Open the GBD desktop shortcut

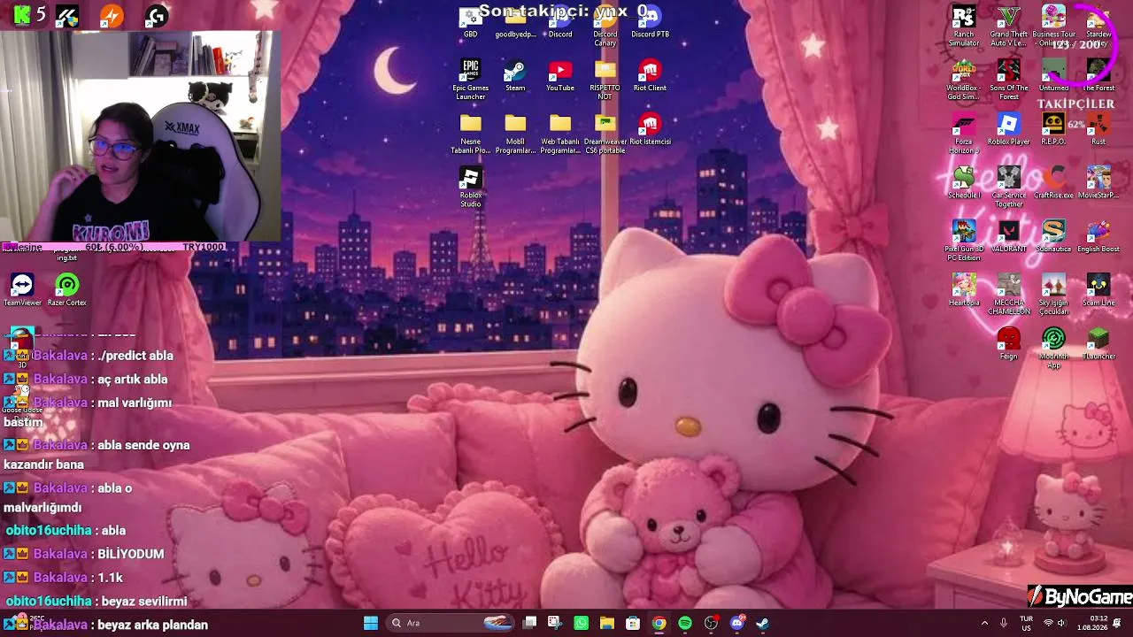(x=470, y=23)
